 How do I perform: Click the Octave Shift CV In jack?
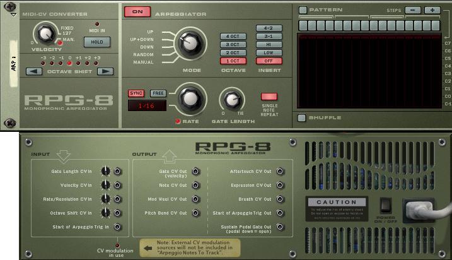pyautogui.click(x=117, y=213)
